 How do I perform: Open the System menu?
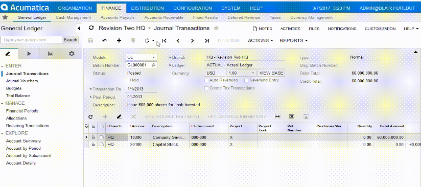pos(230,8)
